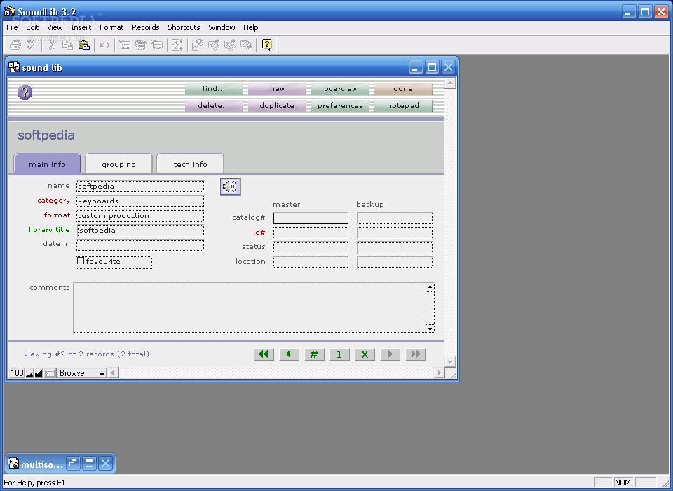Open the Browse mode dropdown

[x=82, y=373]
